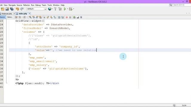Click the Search (Ctrl+I) field

(x=182, y=5)
